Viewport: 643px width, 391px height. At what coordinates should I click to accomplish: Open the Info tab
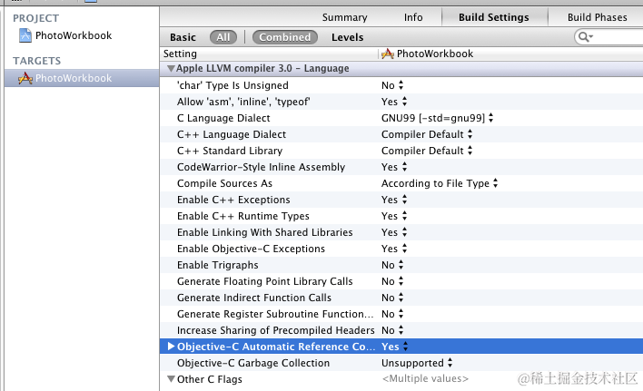click(413, 17)
